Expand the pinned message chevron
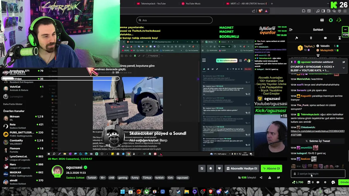The height and width of the screenshot is (196, 349). tap(344, 68)
